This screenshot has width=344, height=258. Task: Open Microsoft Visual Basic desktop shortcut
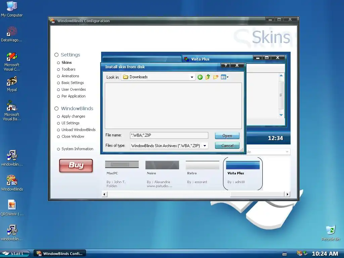(12, 111)
